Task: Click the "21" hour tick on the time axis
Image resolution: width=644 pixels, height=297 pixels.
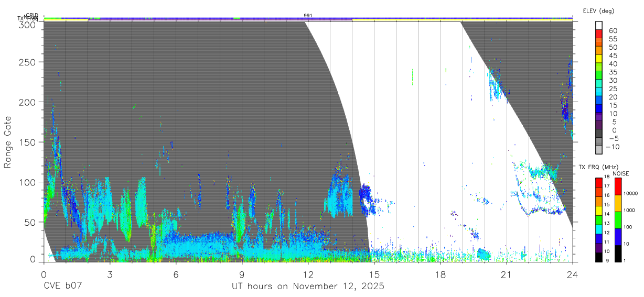Action: coord(506,274)
